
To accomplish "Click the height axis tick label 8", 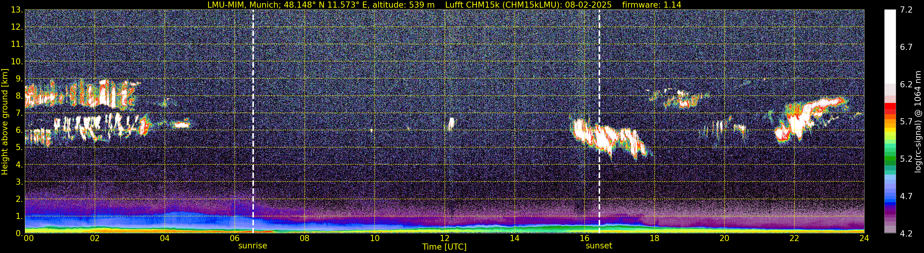I will [19, 96].
